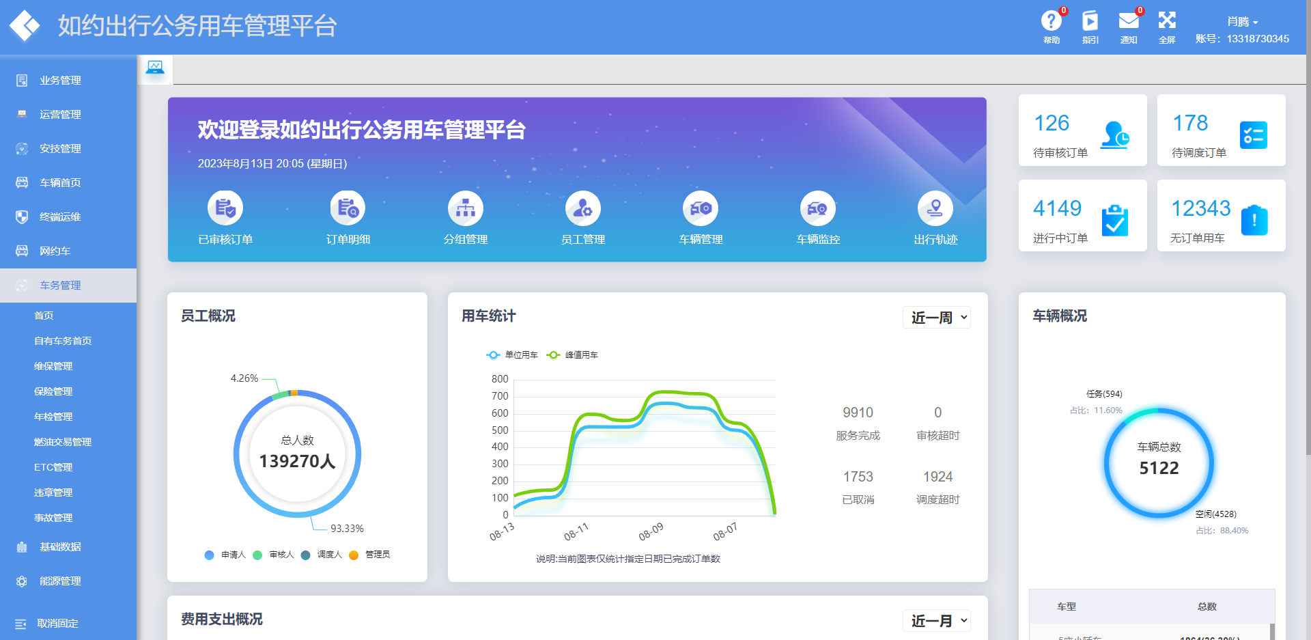Expand the 能源管理 menu

pyautogui.click(x=68, y=581)
